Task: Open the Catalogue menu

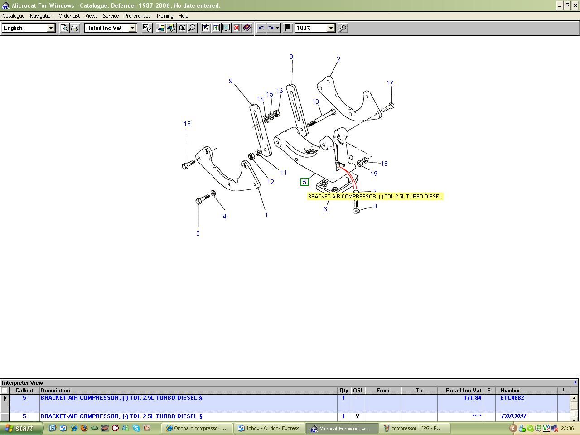Action: [14, 16]
